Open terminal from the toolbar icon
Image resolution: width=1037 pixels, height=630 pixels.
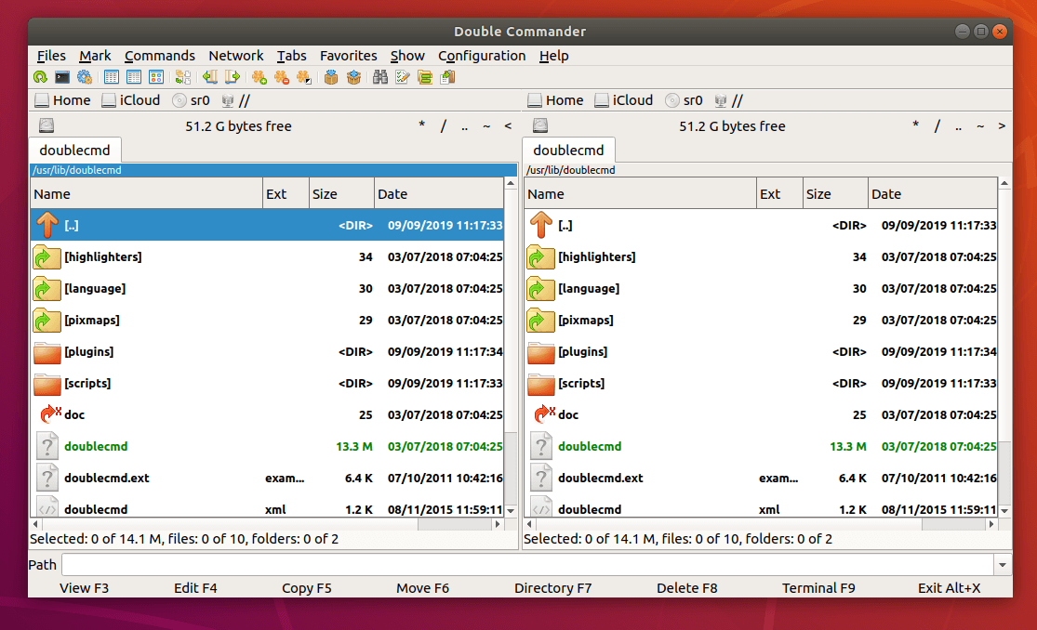tap(62, 78)
